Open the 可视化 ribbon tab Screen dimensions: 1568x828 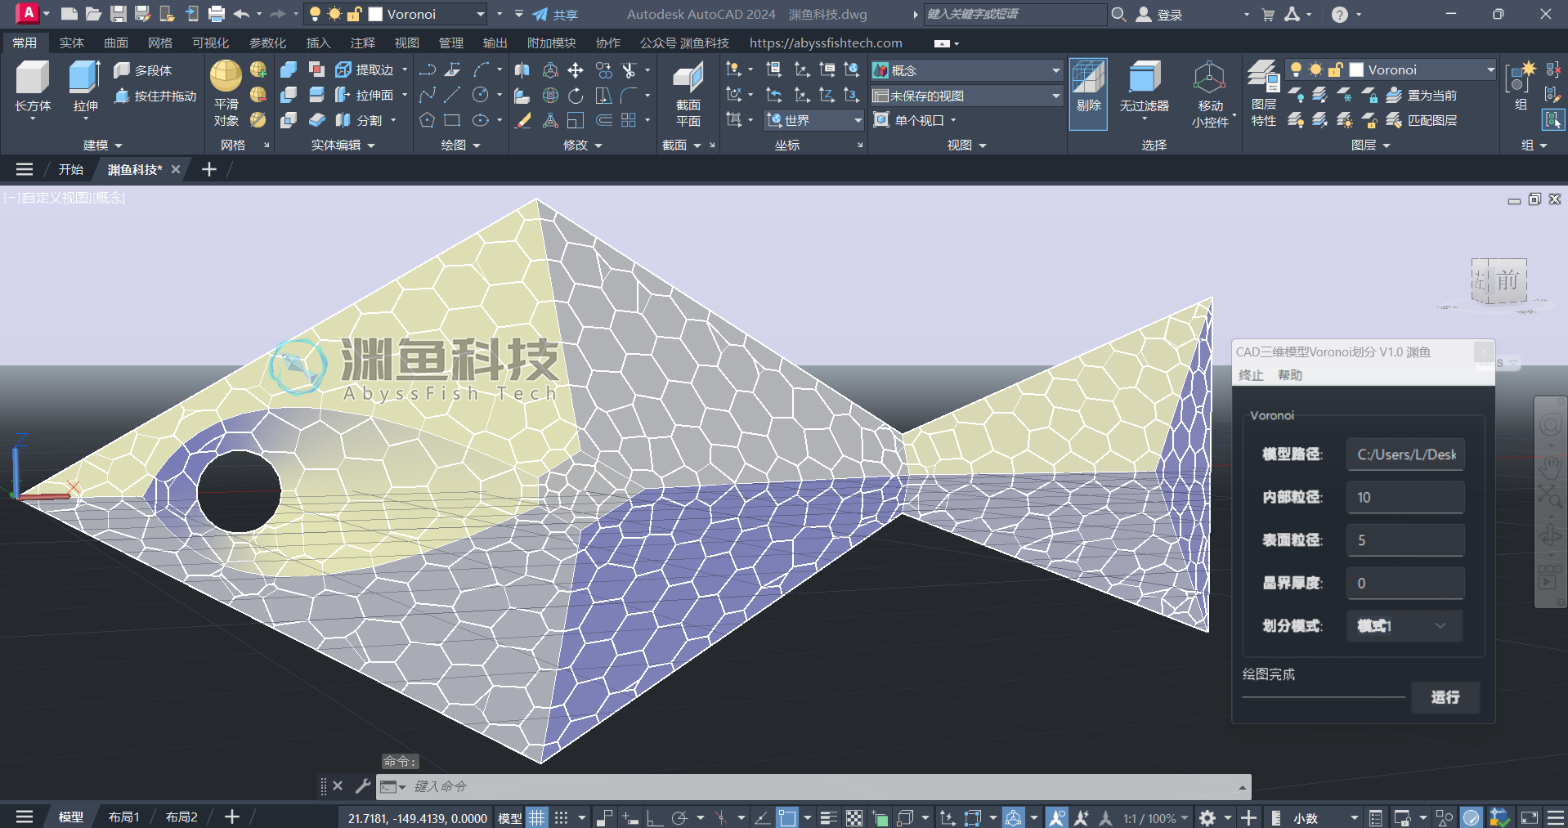pos(210,43)
